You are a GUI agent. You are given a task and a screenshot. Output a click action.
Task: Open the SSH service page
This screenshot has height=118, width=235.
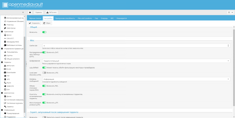7,90
